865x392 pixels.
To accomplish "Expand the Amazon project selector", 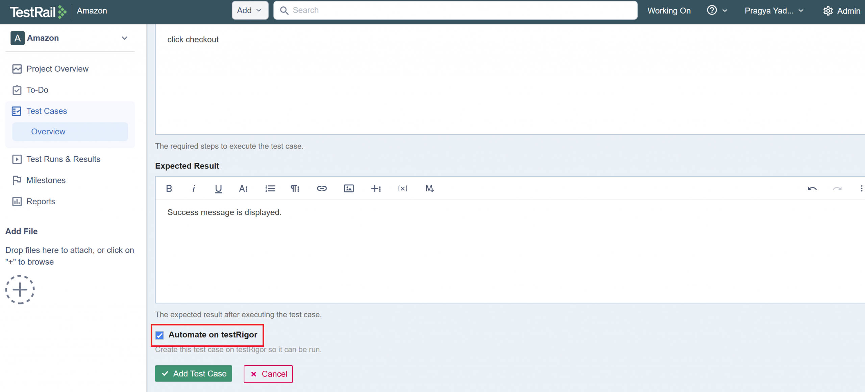I will (124, 38).
